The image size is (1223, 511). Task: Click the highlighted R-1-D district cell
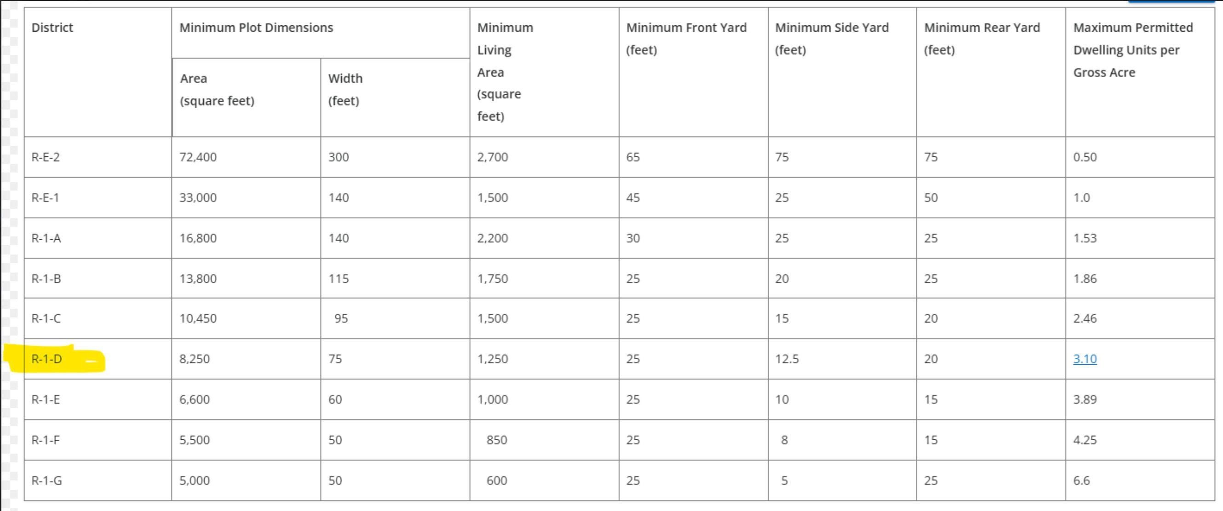pyautogui.click(x=47, y=359)
